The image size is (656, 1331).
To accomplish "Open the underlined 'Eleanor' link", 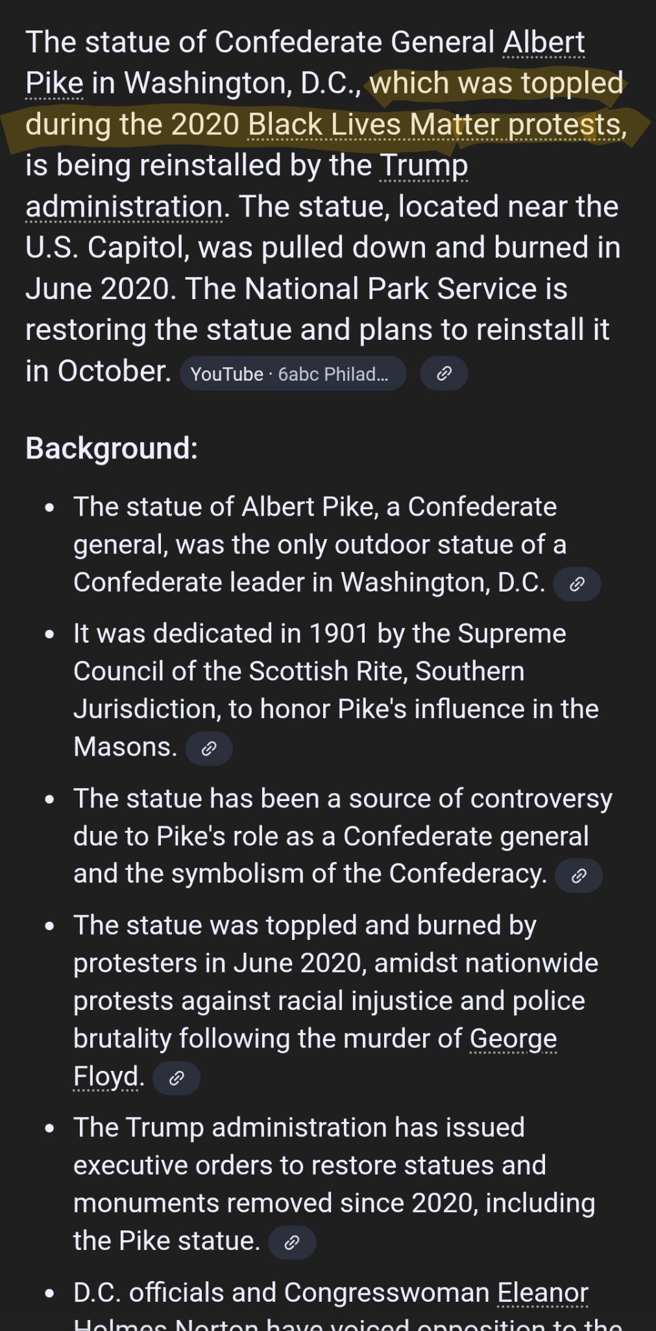I will click(543, 1292).
